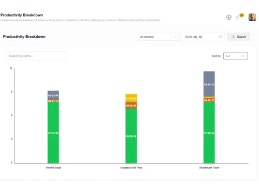The image size is (259, 194).
Task: Click Harshit Singh's gray top segment
Action: pos(53,95)
